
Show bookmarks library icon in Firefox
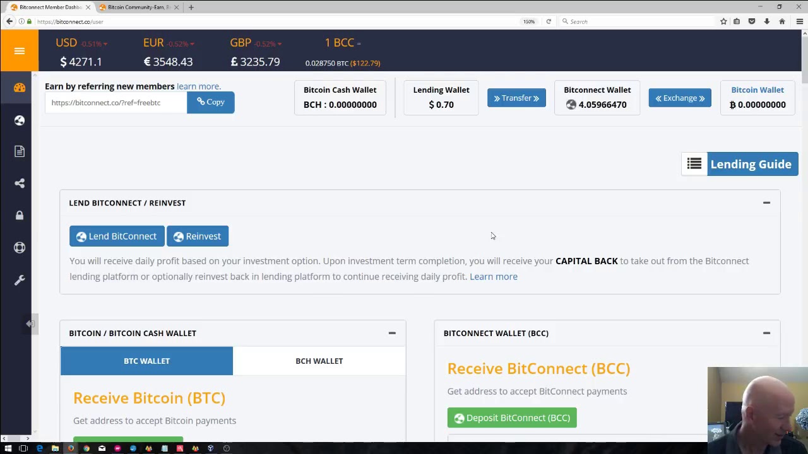tap(737, 21)
